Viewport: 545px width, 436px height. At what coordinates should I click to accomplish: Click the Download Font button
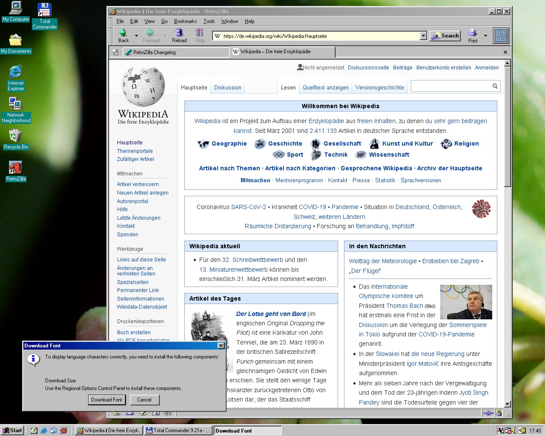coord(106,400)
